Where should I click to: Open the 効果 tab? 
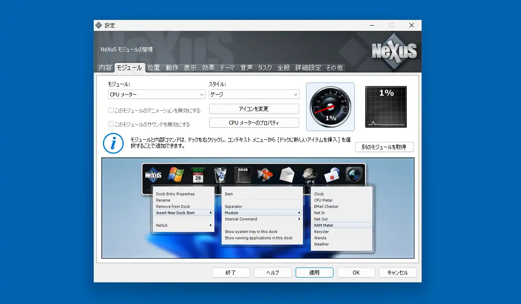tap(208, 68)
